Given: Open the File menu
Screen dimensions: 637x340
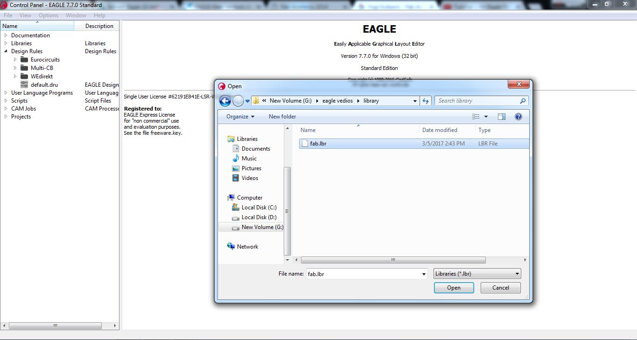Looking at the screenshot, I should click(8, 15).
